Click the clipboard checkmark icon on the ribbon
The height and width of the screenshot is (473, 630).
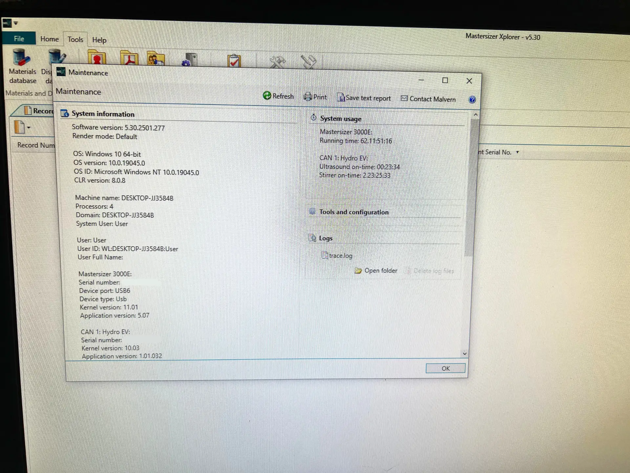pyautogui.click(x=234, y=60)
